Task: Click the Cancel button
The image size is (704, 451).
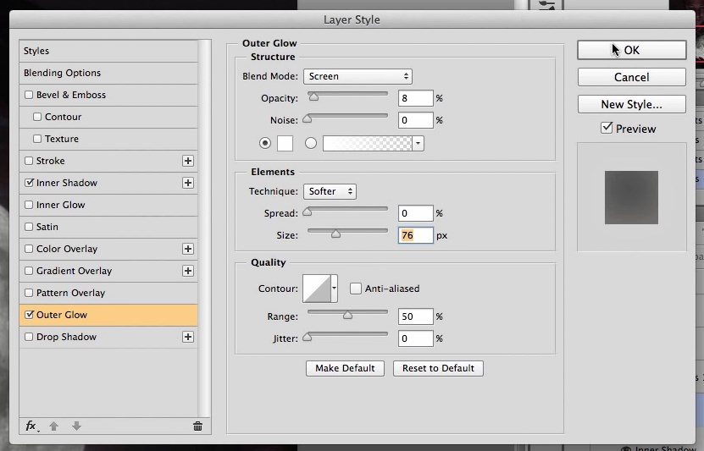Action: click(632, 77)
